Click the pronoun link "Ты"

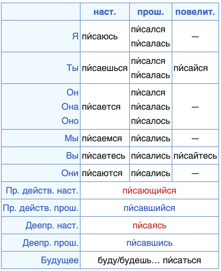tap(72, 68)
